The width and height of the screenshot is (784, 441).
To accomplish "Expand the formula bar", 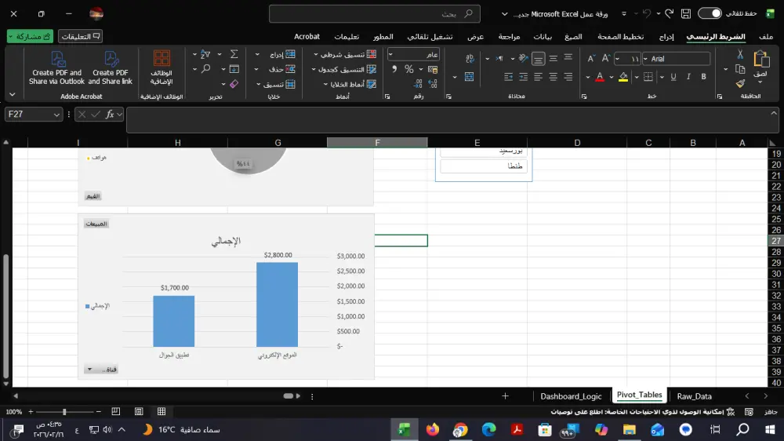I will coord(774,113).
